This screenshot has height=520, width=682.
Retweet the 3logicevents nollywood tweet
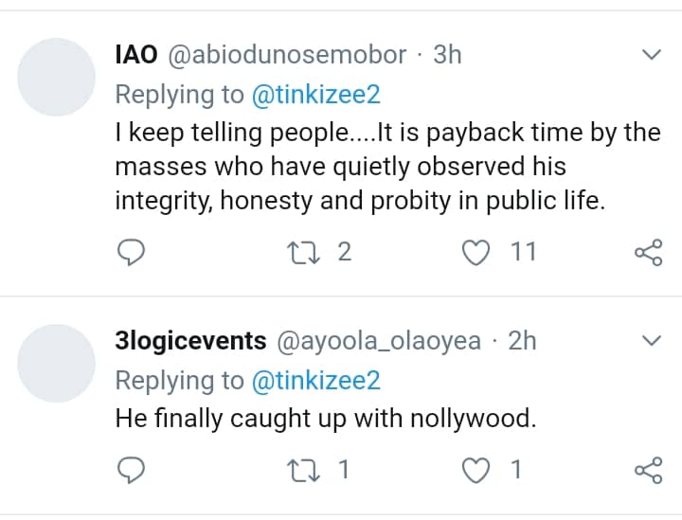point(304,469)
